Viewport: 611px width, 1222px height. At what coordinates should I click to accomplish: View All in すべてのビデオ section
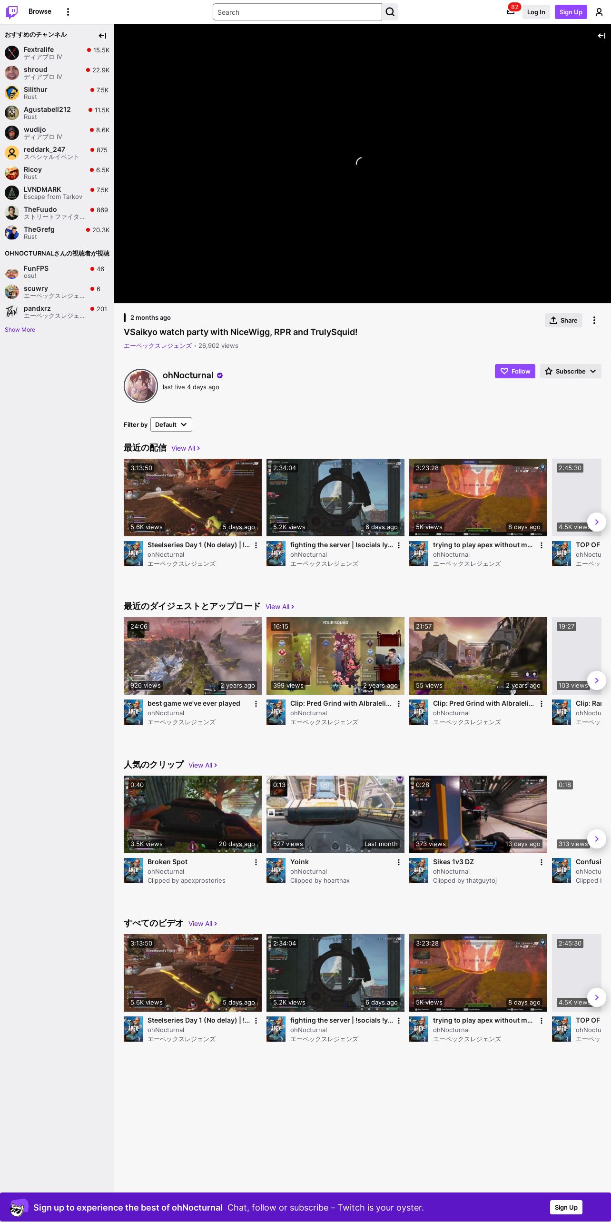[203, 924]
